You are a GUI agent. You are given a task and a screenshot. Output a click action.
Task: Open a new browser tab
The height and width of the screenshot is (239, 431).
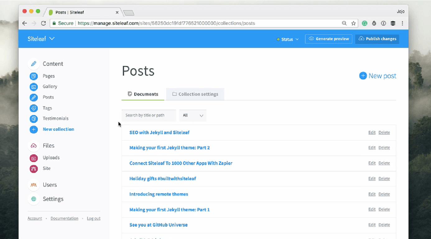[x=129, y=13]
